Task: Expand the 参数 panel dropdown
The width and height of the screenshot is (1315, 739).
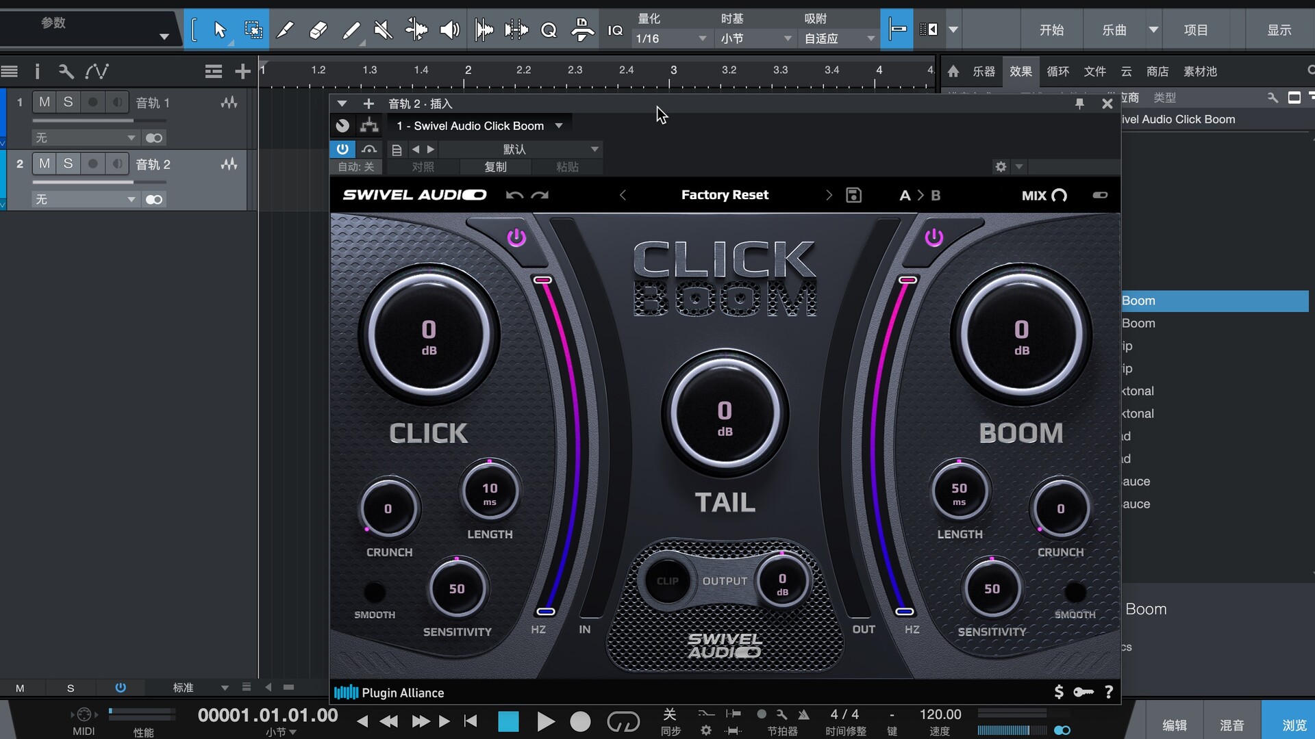Action: (x=164, y=37)
